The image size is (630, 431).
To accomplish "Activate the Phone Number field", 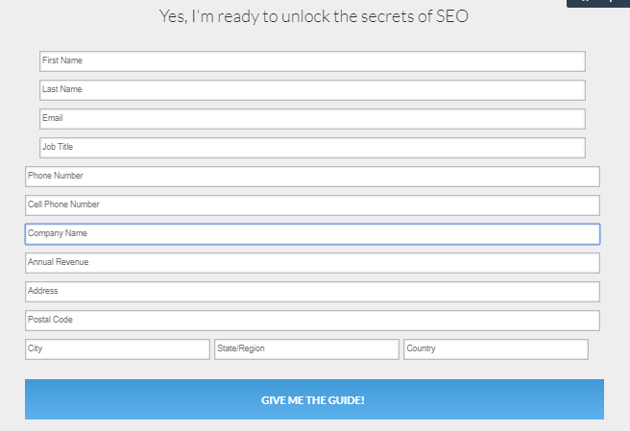I will tap(312, 177).
